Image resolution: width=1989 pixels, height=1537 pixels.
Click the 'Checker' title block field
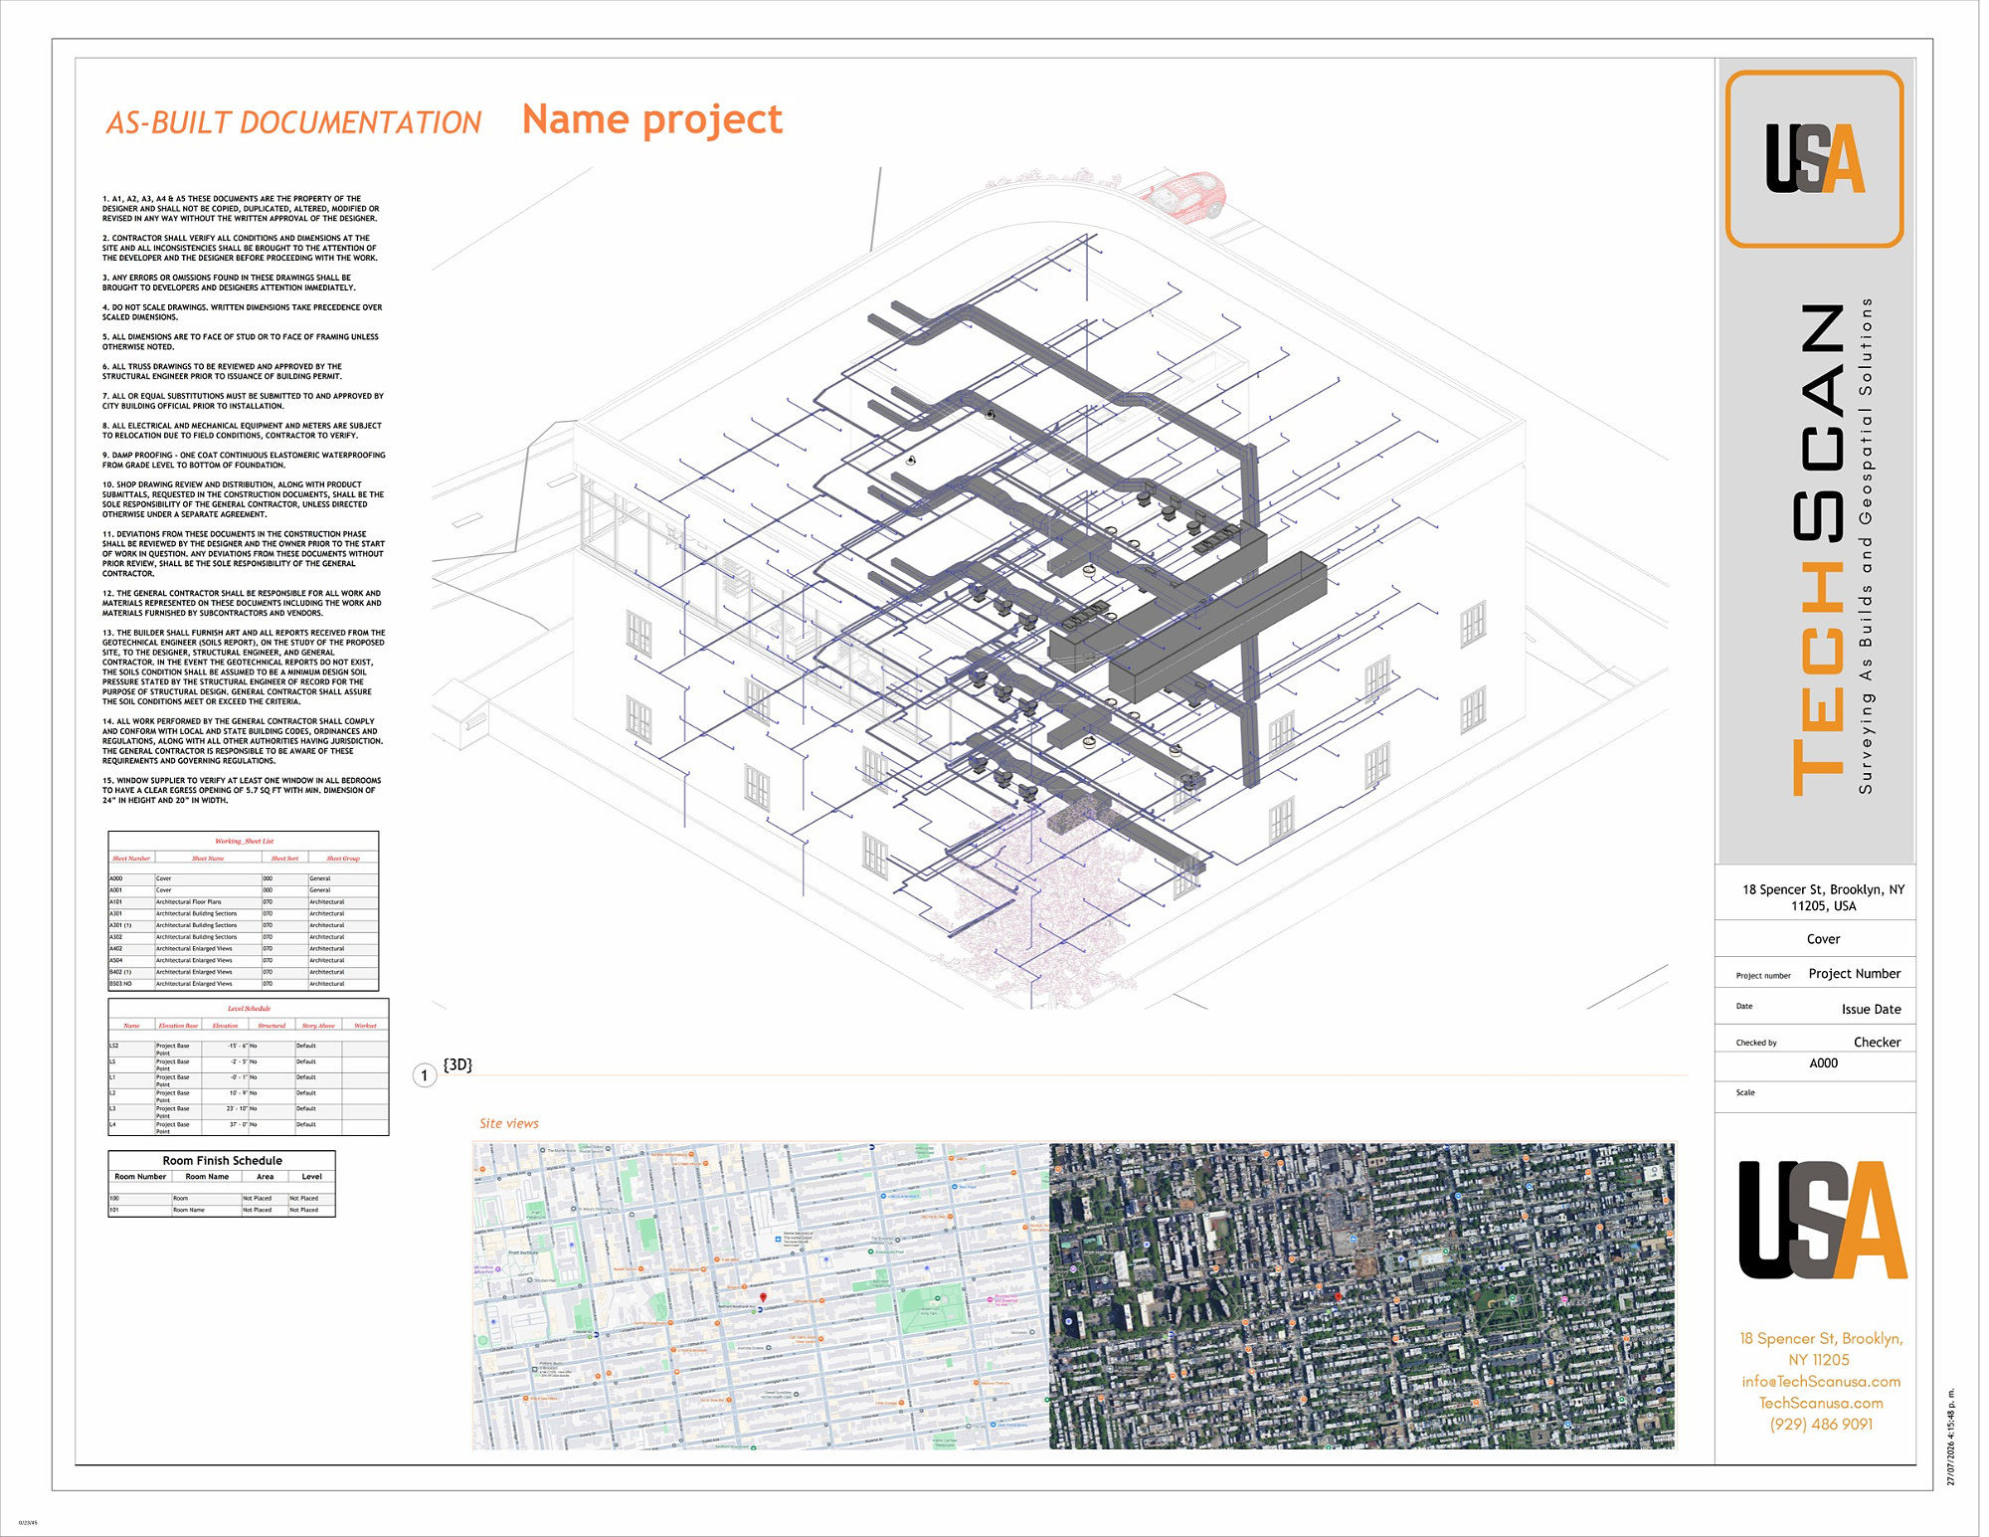click(x=1877, y=1043)
